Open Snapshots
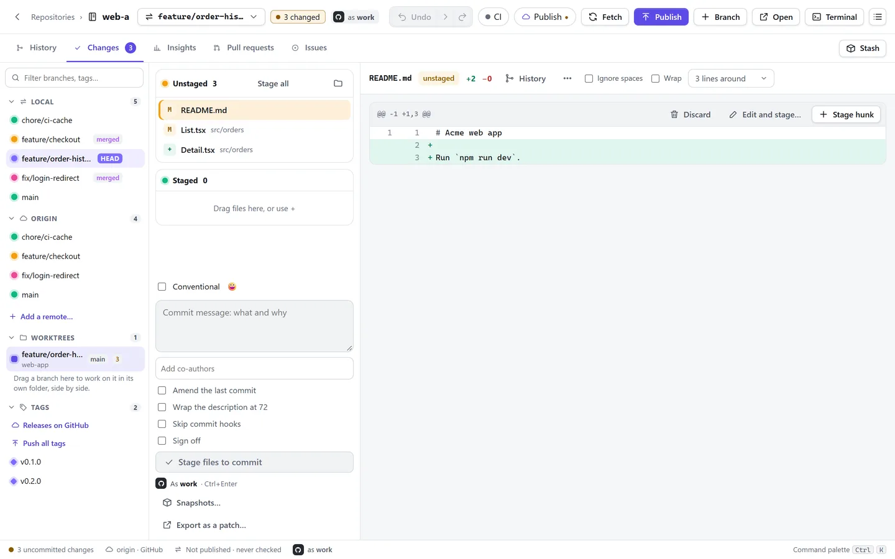Viewport: 895px width, 559px height. point(192,502)
